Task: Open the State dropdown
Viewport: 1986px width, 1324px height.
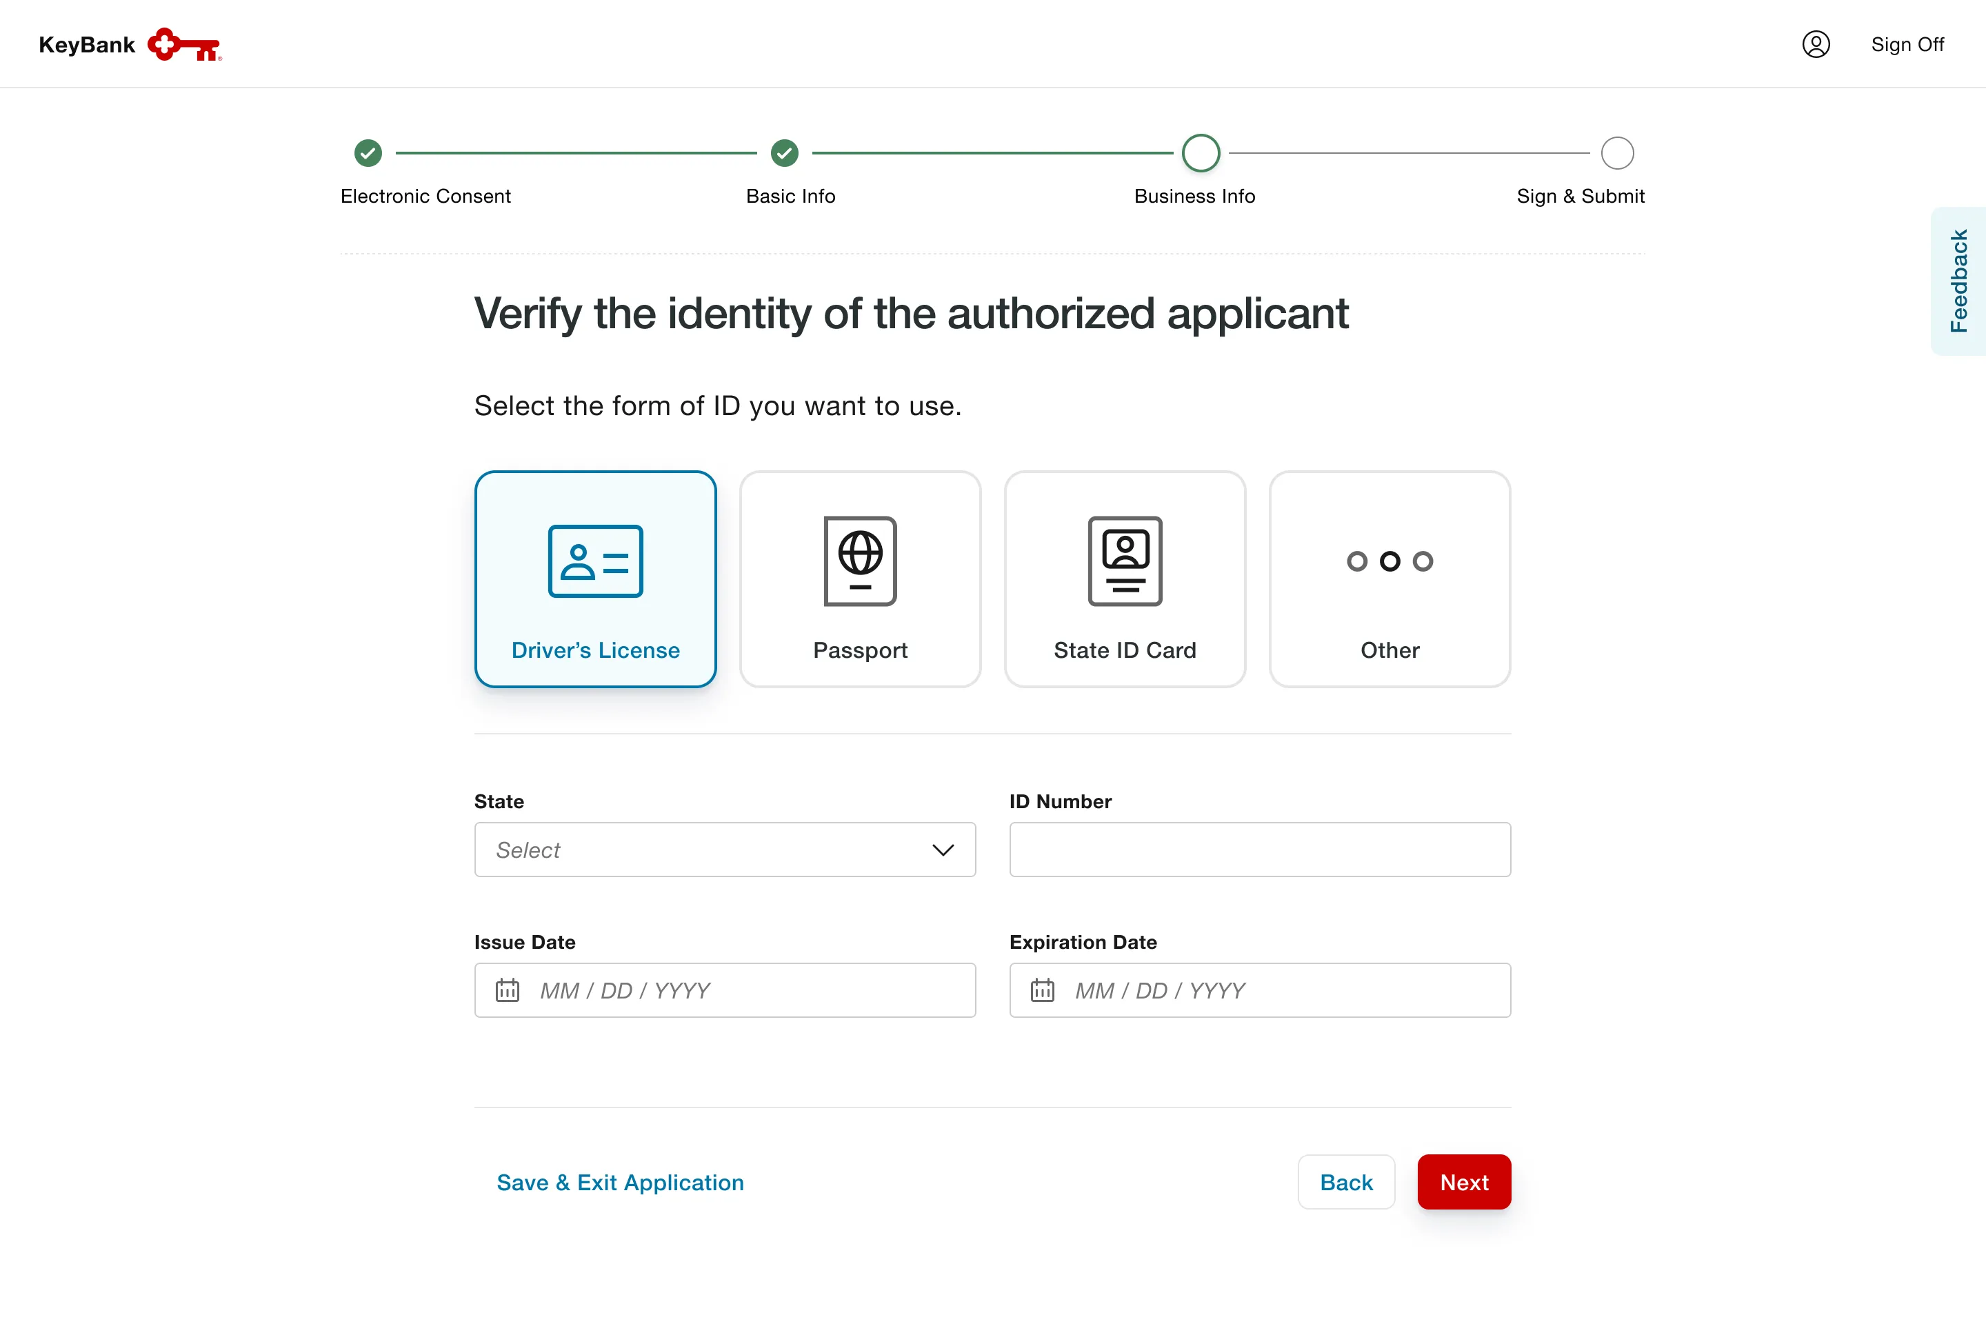Action: [x=725, y=850]
